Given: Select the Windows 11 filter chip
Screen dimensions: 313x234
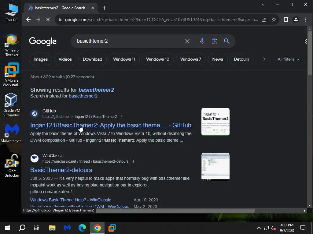Looking at the screenshot, I should (x=124, y=59).
